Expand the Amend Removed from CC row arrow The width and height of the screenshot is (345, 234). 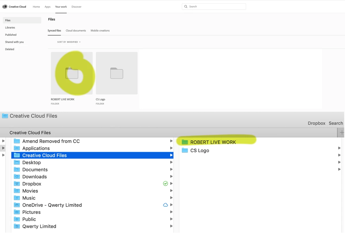pyautogui.click(x=171, y=141)
